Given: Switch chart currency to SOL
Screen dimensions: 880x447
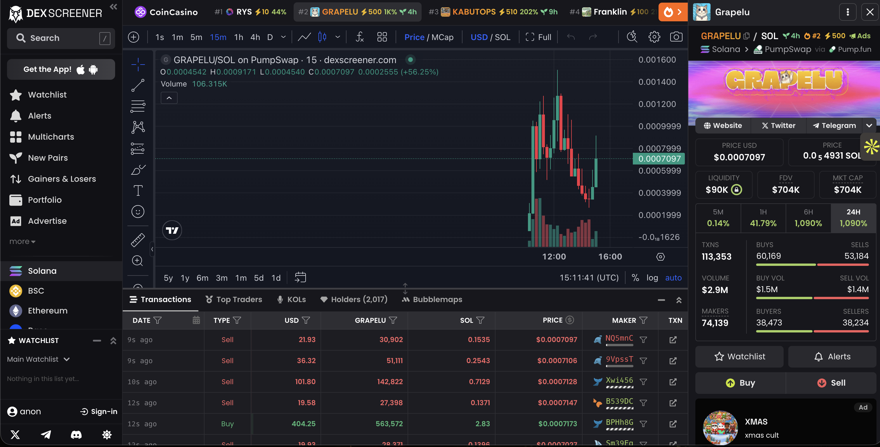Looking at the screenshot, I should coord(503,37).
